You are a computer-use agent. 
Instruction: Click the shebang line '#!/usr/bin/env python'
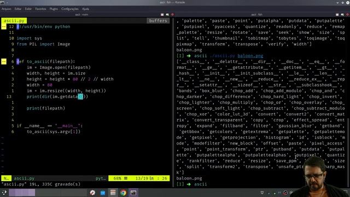[x=43, y=27]
